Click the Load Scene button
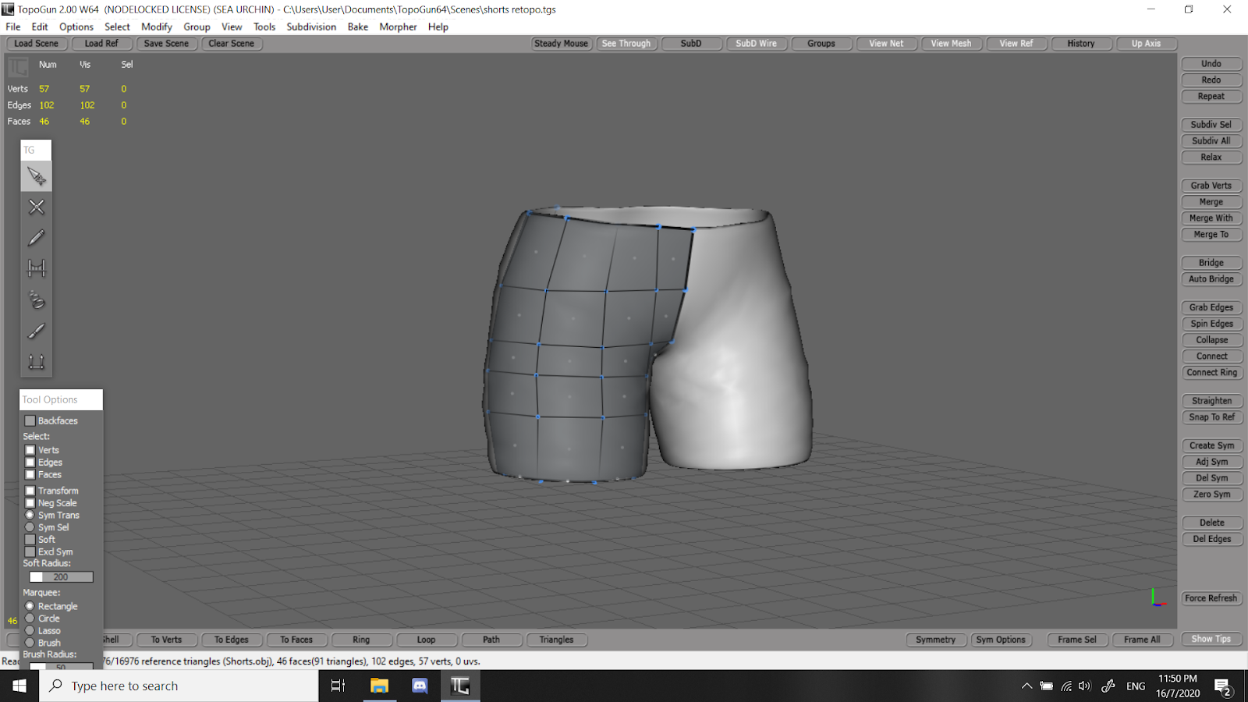 point(36,44)
